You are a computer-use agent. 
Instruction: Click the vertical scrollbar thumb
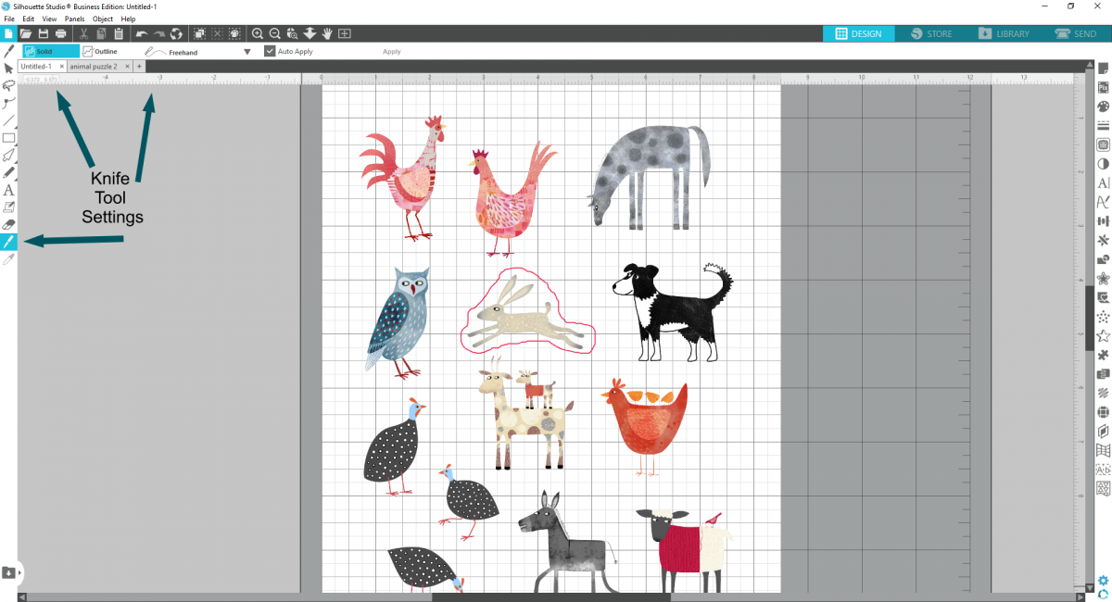(1090, 318)
